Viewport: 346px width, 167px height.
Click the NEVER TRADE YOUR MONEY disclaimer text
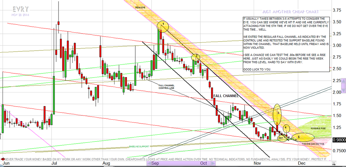pos(166,159)
